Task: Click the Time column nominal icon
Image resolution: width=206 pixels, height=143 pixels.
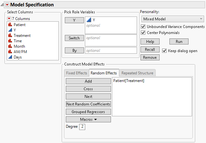Action: tap(10, 41)
